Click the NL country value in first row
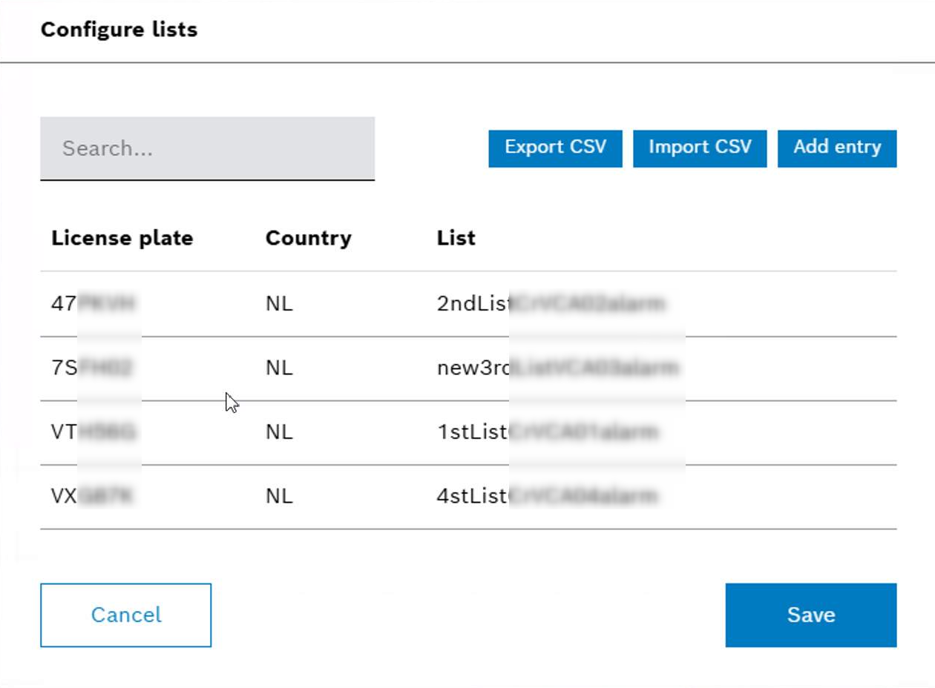This screenshot has width=935, height=688. click(281, 302)
